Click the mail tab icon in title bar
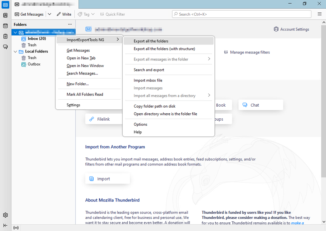The image size is (326, 231). (x=17, y=4)
